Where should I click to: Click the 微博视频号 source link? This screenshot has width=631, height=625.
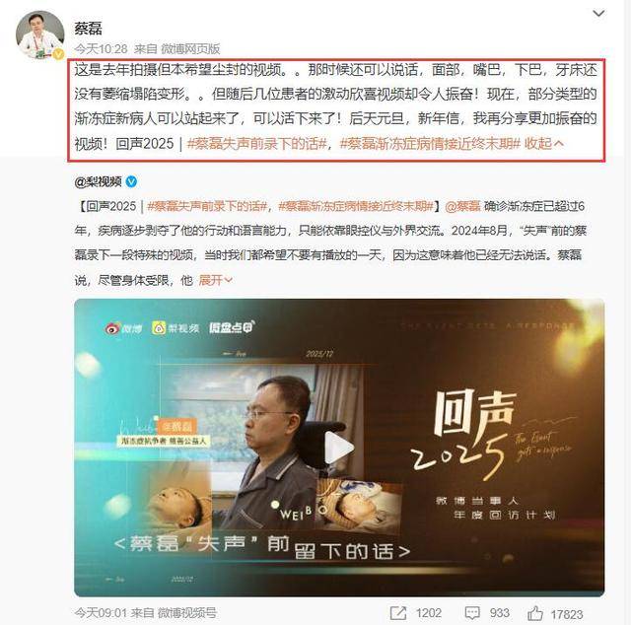pos(187,613)
